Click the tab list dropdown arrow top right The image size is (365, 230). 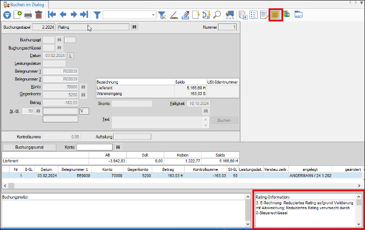362,3
